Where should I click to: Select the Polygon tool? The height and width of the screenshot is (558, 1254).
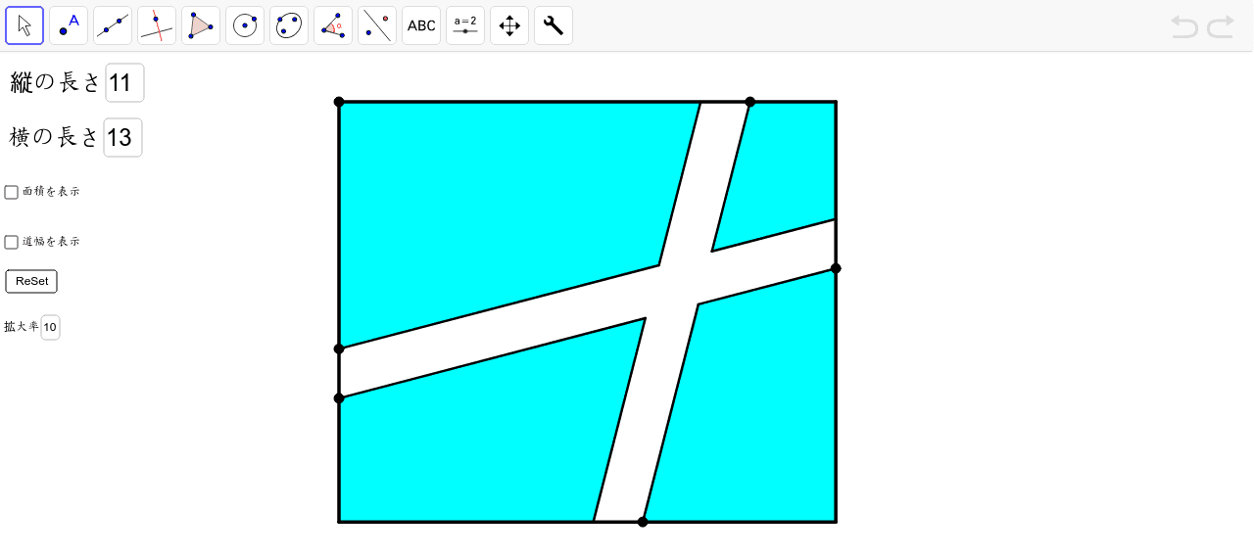click(x=201, y=25)
